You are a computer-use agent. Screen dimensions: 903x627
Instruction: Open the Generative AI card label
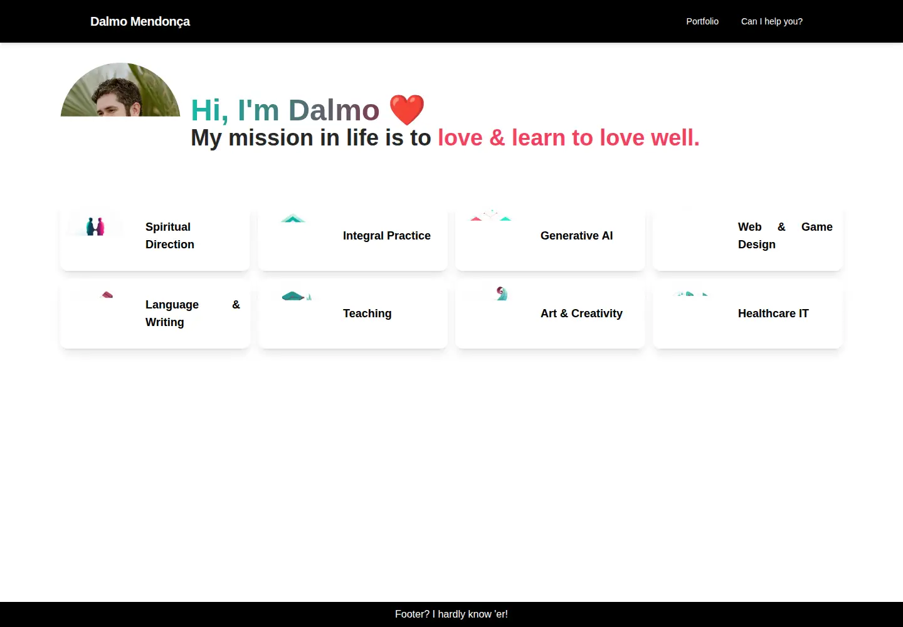pos(577,236)
